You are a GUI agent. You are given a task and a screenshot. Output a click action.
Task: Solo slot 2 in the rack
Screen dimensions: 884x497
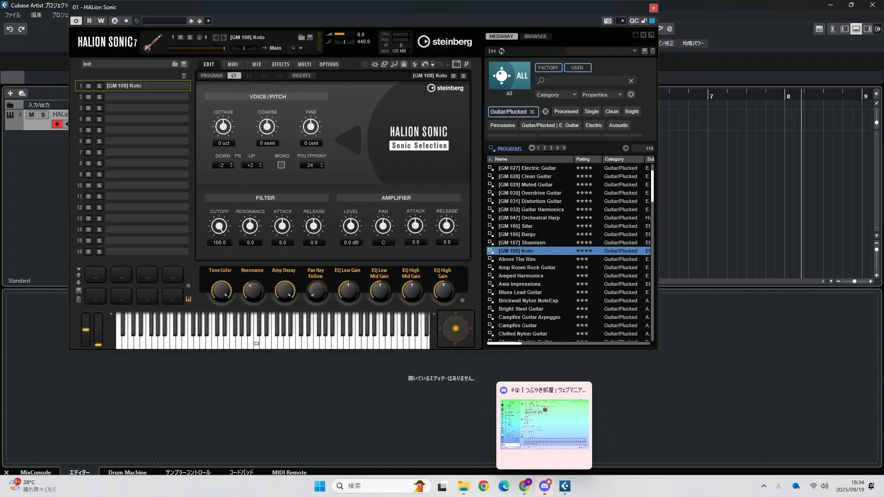click(99, 97)
